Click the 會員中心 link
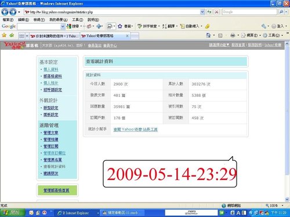This screenshot has width=290, height=217. coord(110,46)
